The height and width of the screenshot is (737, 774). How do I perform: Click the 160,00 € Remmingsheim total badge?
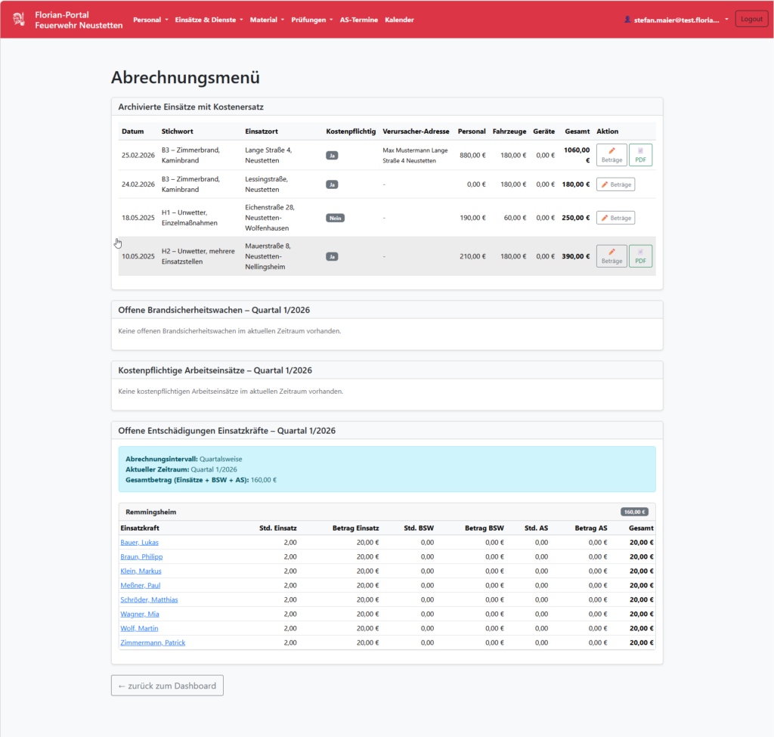point(634,512)
